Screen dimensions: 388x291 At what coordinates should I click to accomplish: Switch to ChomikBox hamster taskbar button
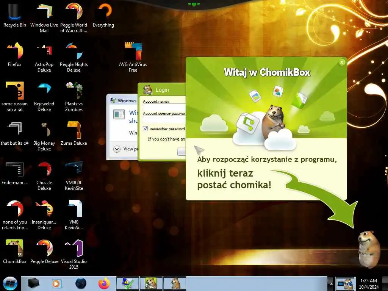(x=175, y=283)
